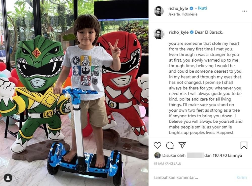Click verified badge beside header username
Screen dimensions: 252x186
(192, 8)
